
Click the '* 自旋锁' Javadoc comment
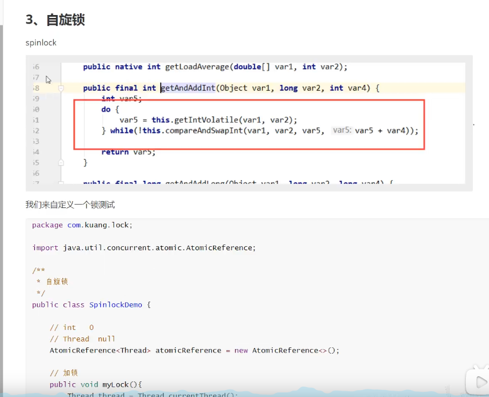[52, 282]
